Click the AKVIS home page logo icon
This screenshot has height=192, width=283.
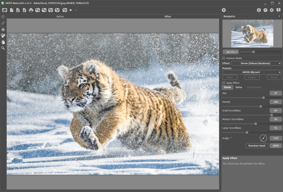tap(4, 10)
